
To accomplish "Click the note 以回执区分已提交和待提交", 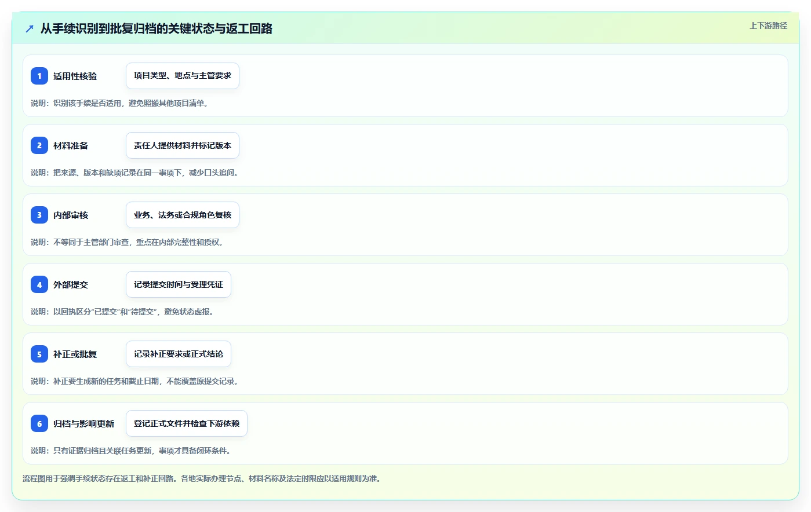I will click(123, 312).
